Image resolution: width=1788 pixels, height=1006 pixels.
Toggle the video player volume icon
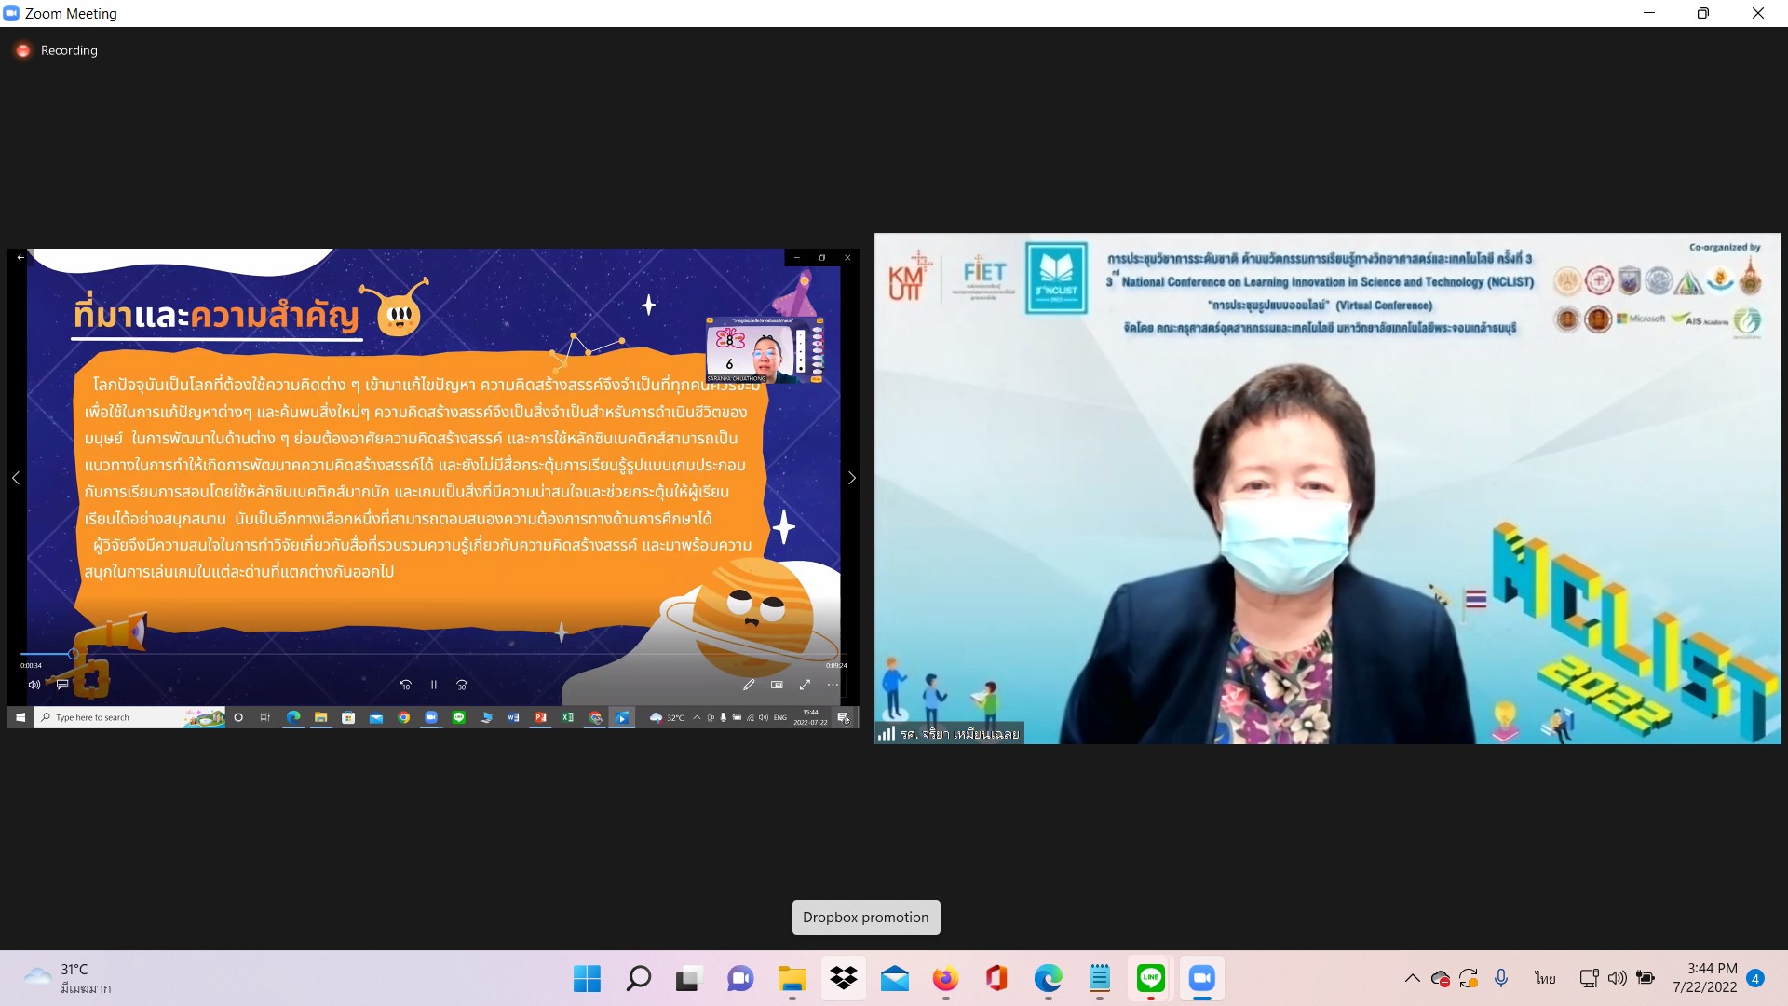34,685
